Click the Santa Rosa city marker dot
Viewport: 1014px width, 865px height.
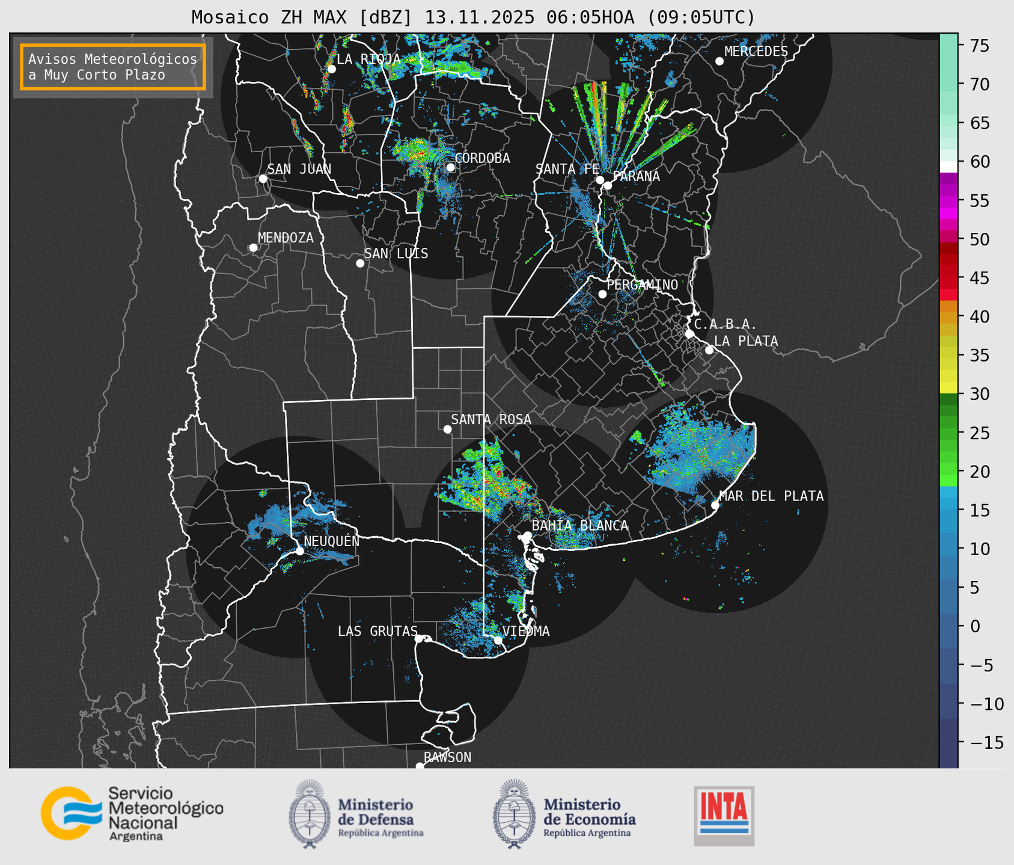pos(447,429)
